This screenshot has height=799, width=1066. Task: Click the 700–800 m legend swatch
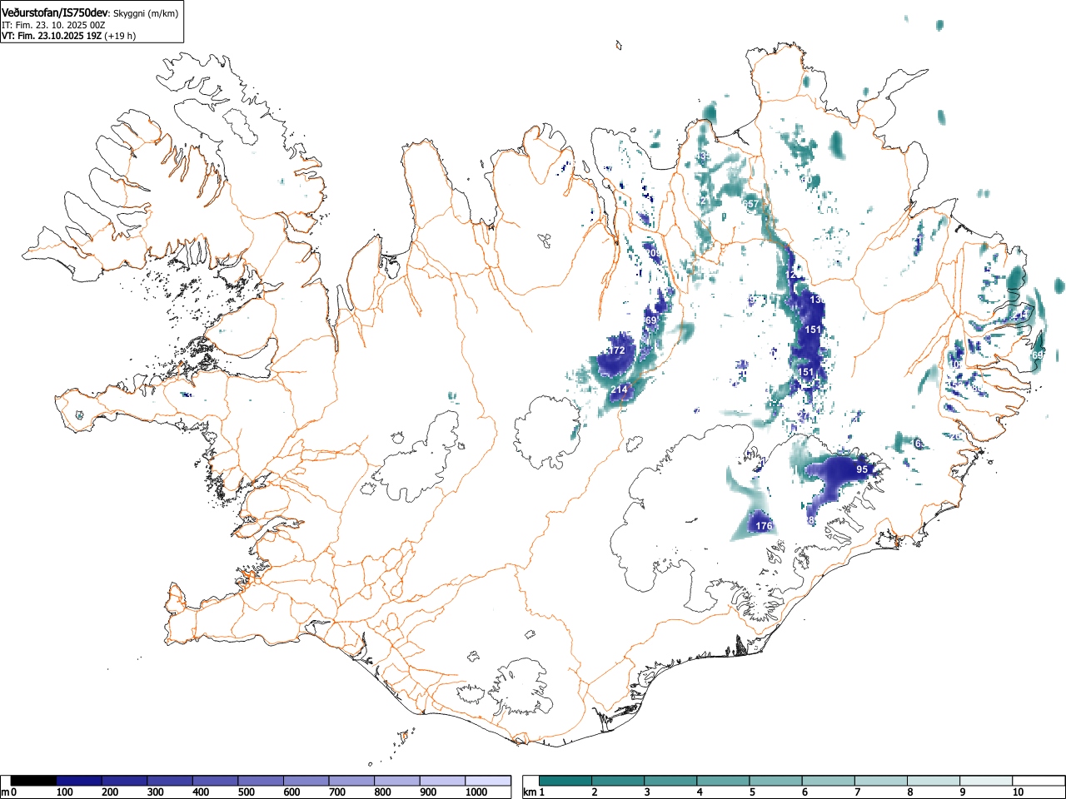point(351,781)
